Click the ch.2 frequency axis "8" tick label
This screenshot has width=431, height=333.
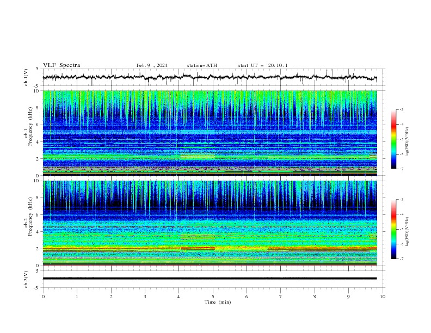39,198
